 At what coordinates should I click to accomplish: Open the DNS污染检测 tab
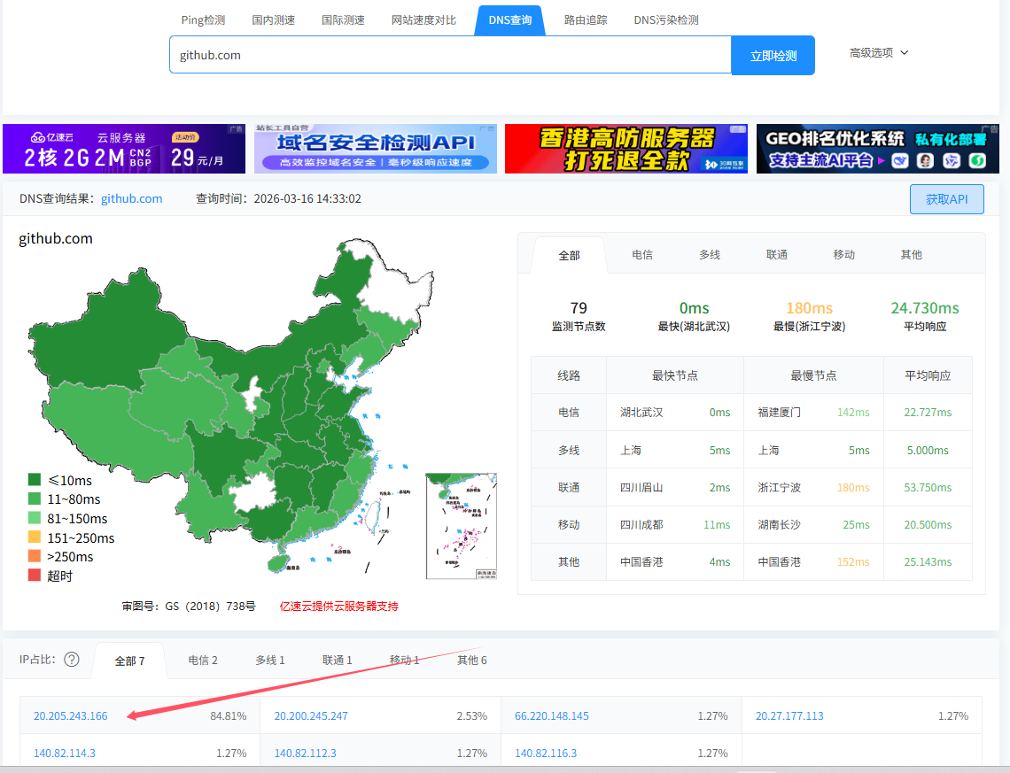666,20
